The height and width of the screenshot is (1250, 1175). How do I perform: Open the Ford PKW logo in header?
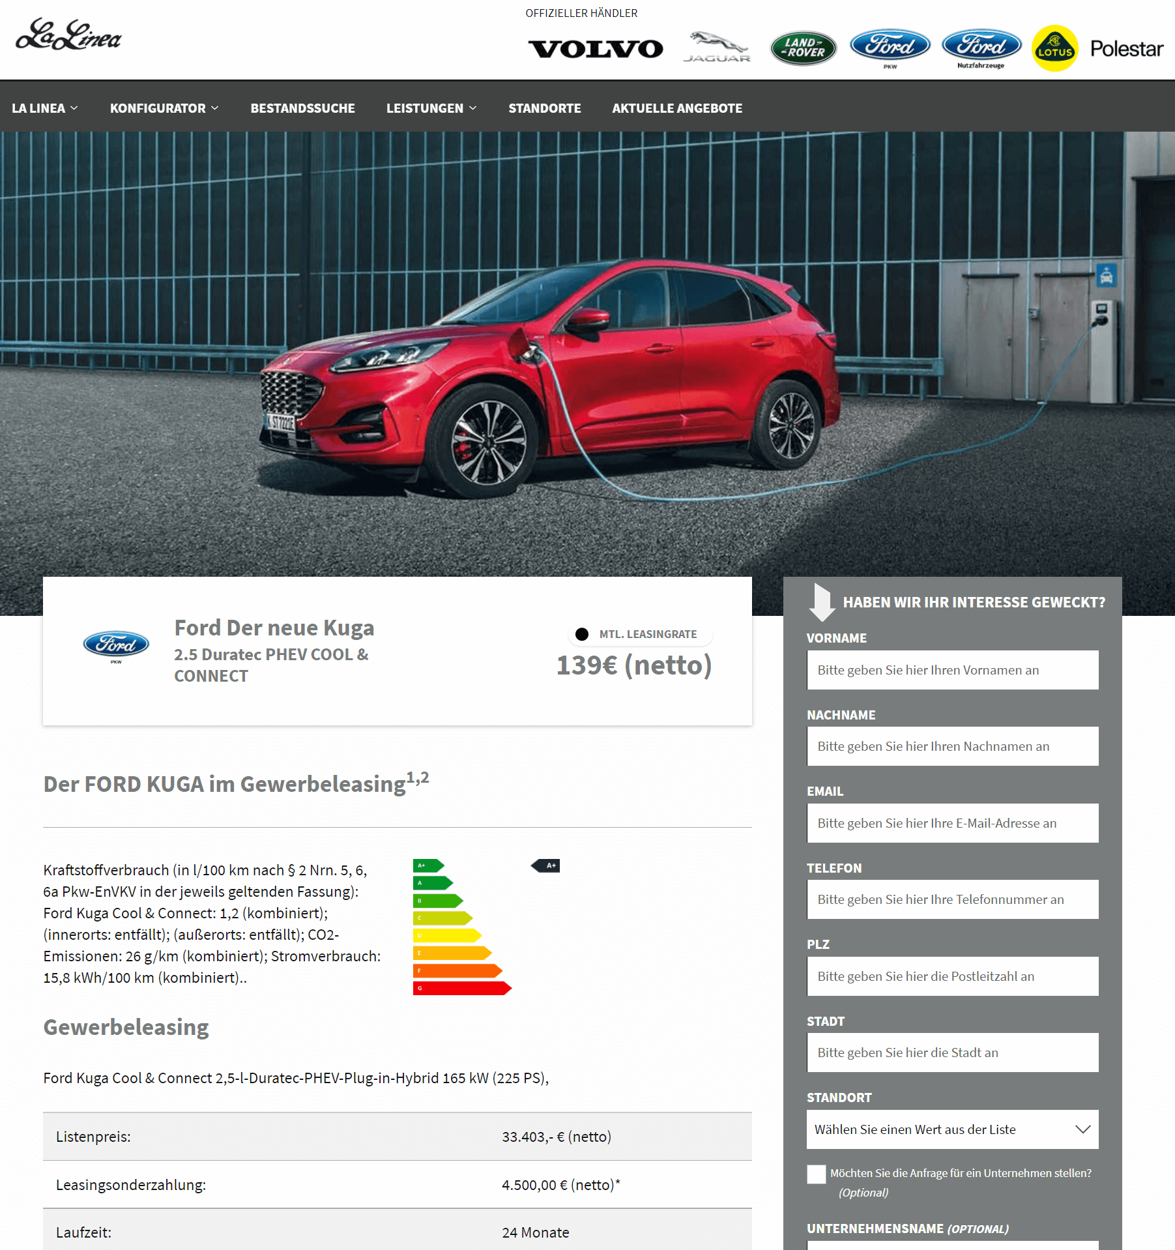tap(890, 48)
